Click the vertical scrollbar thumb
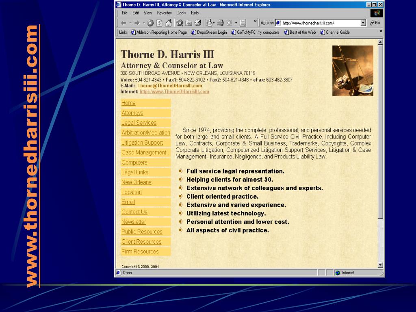Viewport: 416px width, 312px height. 380,132
